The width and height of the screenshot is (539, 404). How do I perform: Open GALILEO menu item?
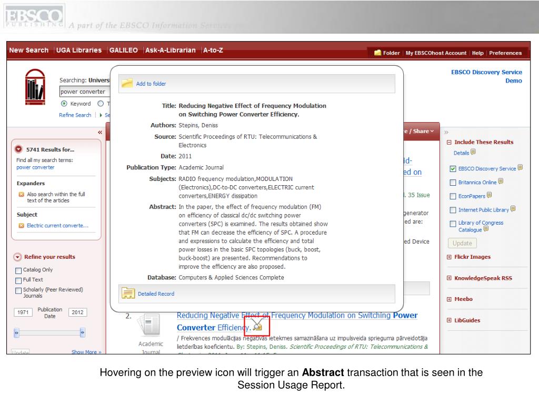tap(123, 50)
